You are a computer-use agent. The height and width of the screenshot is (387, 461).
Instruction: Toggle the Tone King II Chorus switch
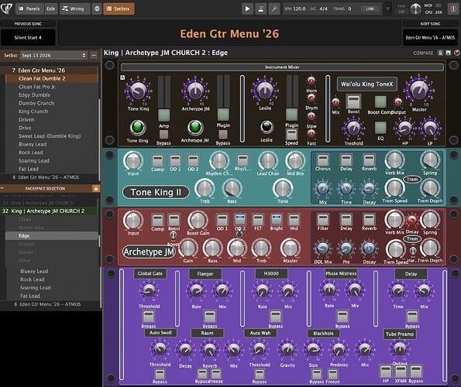pos(323,160)
